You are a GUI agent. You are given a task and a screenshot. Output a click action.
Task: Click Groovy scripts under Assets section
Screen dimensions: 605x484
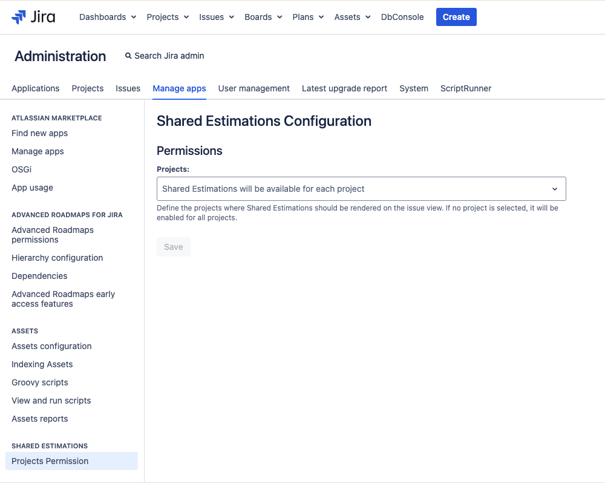[x=39, y=382]
